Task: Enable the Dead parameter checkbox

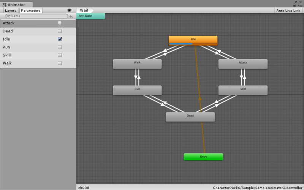Action: [x=60, y=31]
